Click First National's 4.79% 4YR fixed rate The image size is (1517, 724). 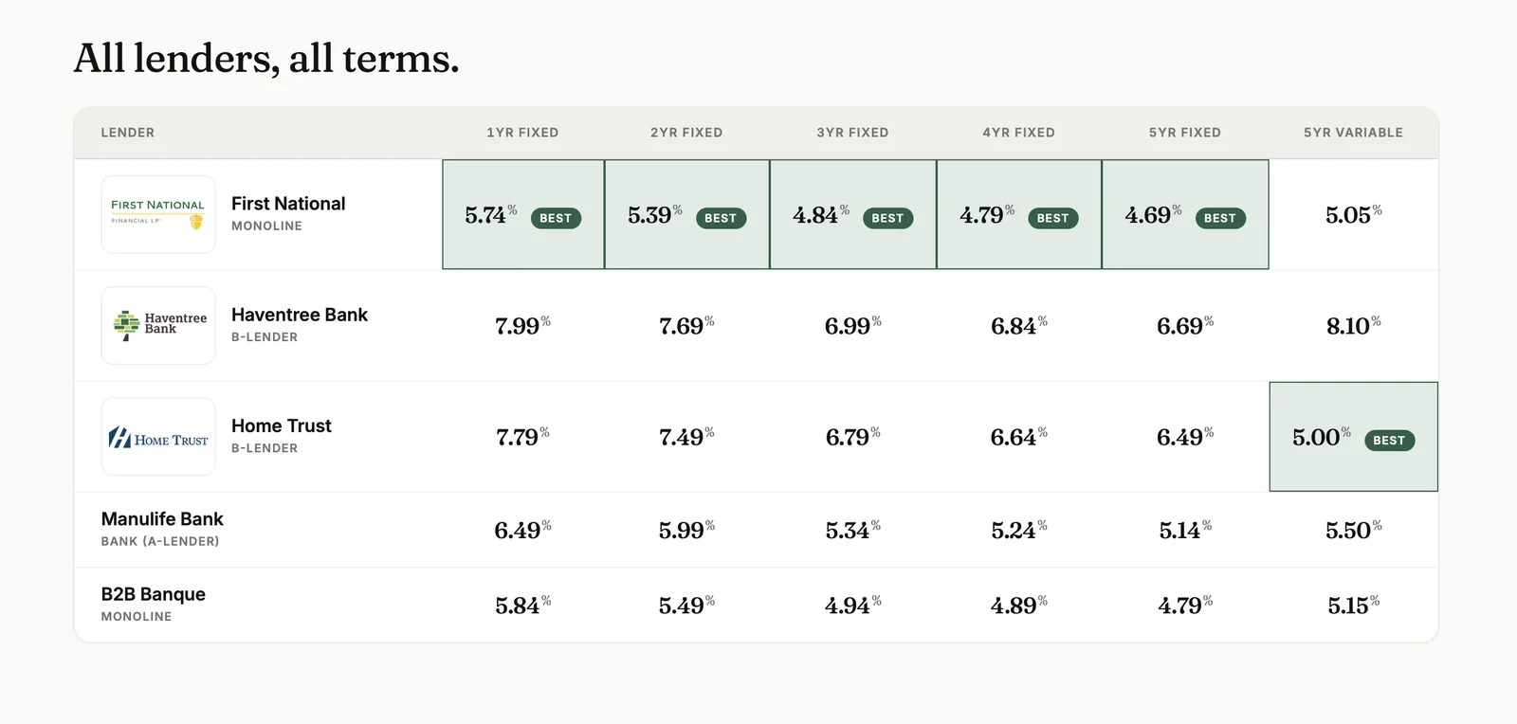pyautogui.click(x=987, y=215)
